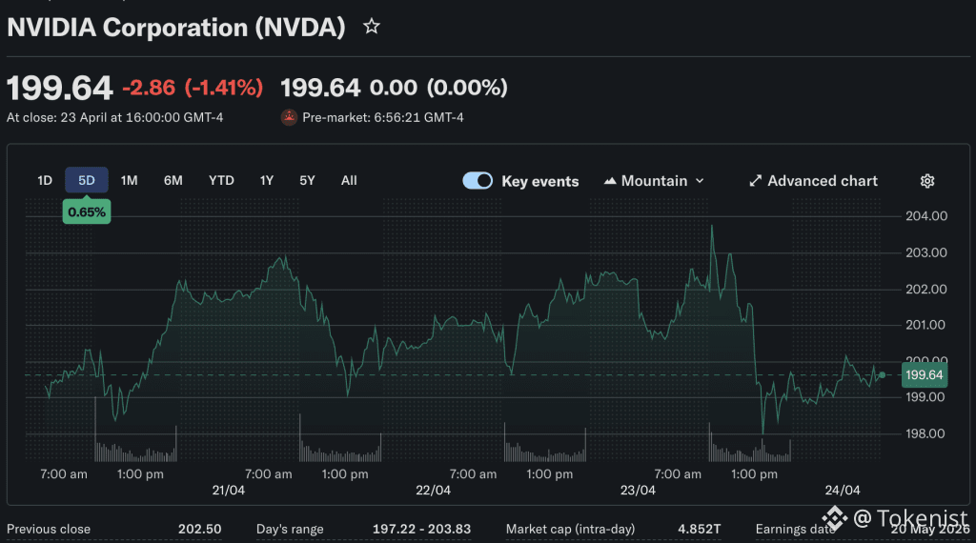
Task: Click the 0.65% performance badge
Action: tap(87, 212)
